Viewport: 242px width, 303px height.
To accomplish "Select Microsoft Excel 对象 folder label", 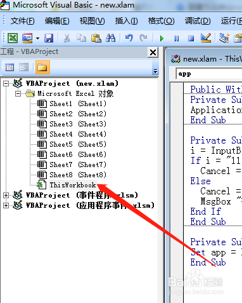I will pyautogui.click(x=75, y=93).
